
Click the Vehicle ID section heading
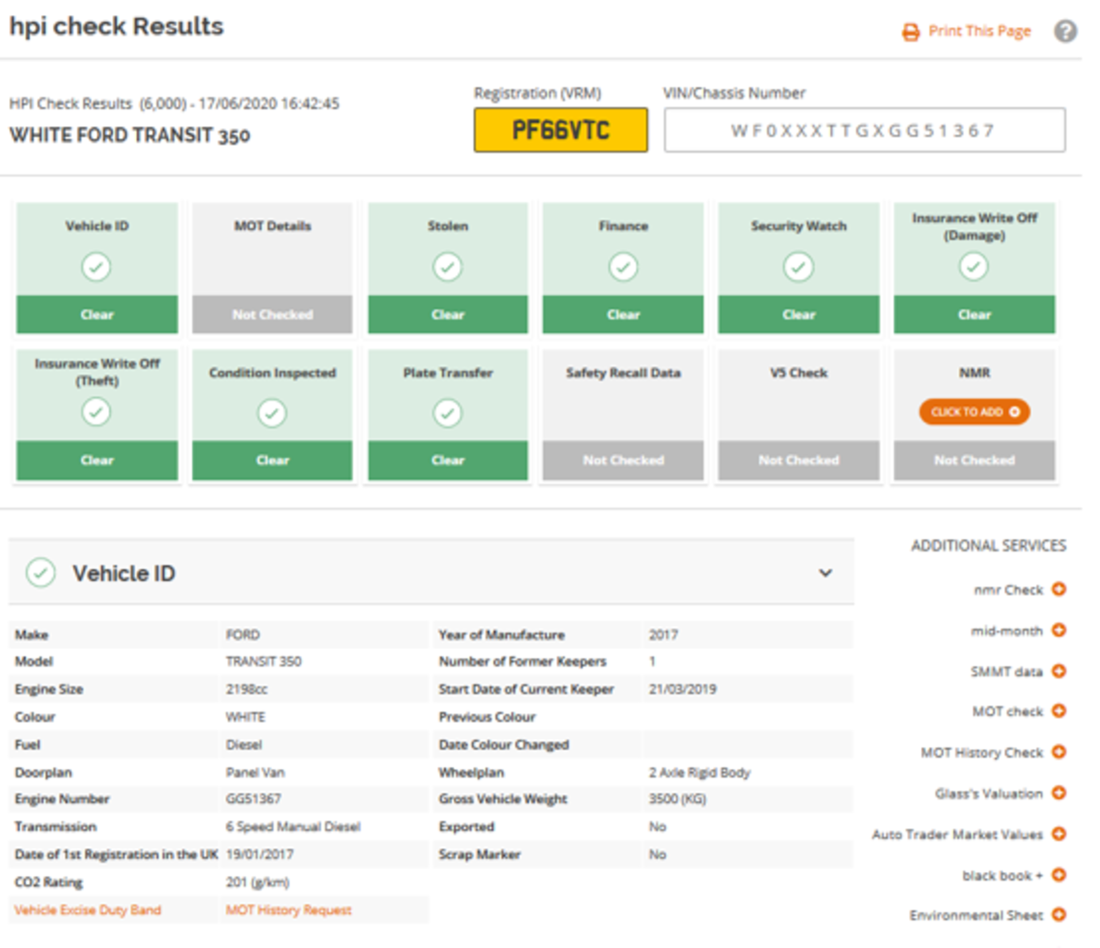tap(124, 573)
